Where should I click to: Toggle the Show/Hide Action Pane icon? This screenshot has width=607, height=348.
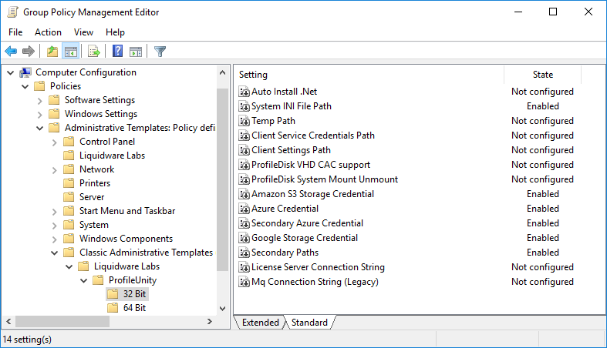point(136,52)
